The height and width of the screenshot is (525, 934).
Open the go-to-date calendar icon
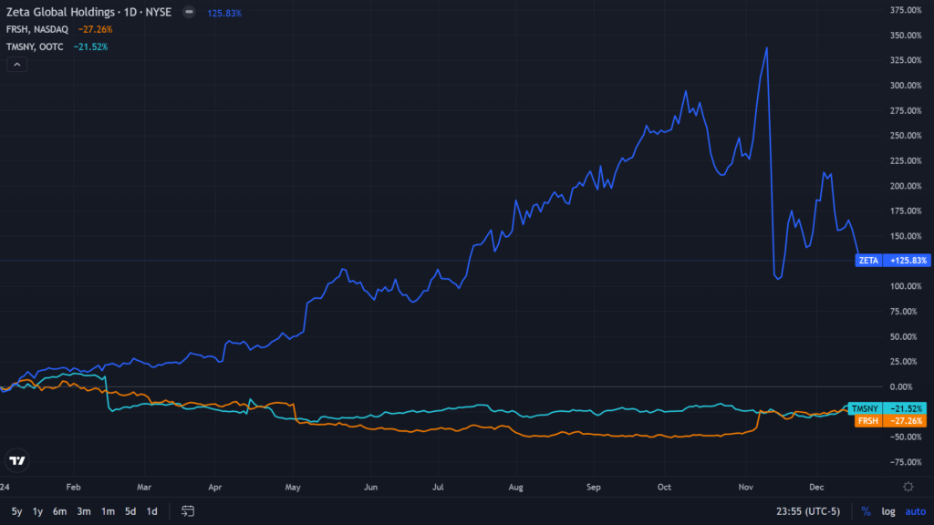tap(188, 511)
